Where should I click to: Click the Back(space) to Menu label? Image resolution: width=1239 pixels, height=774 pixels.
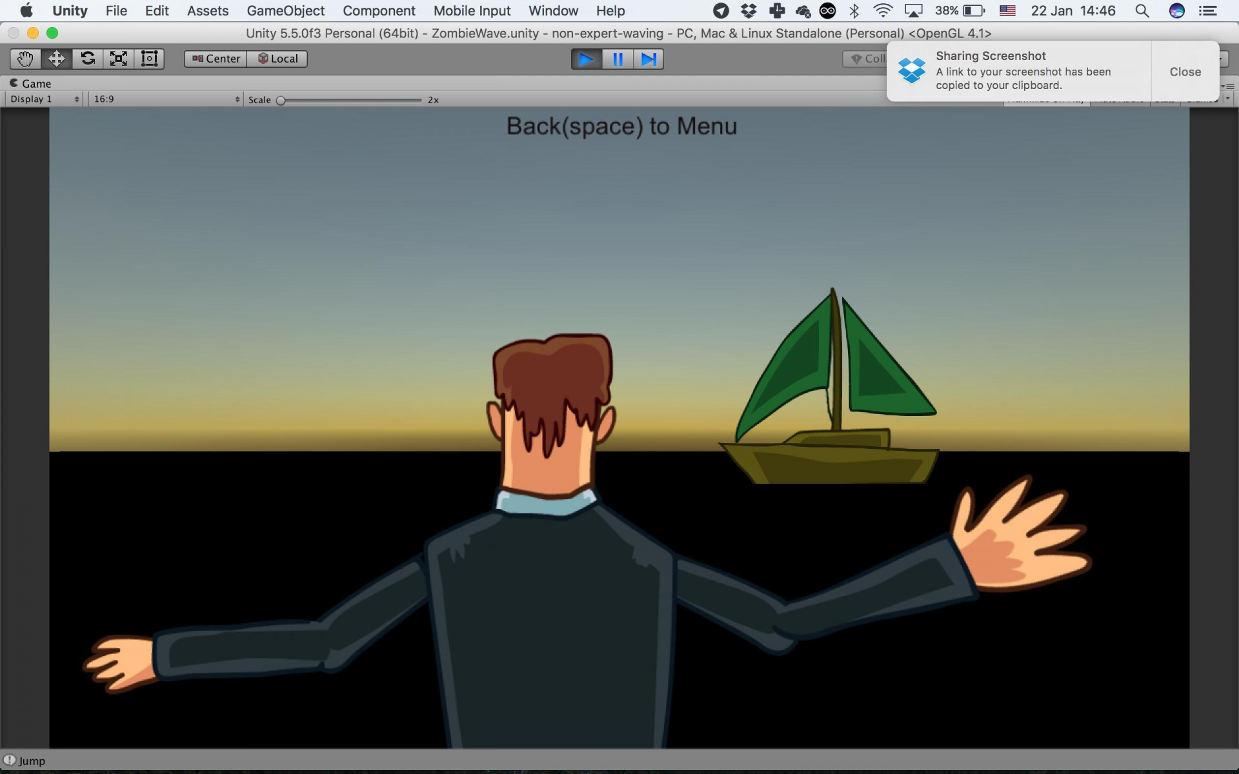[621, 126]
